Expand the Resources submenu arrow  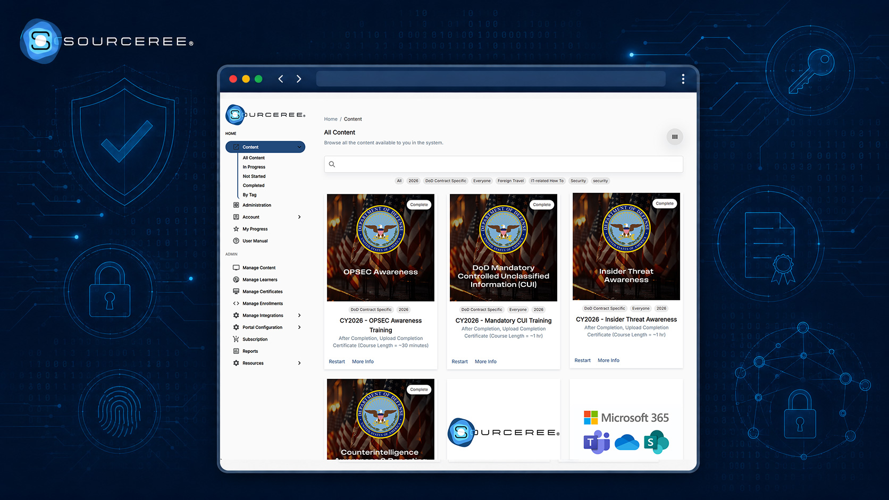coord(299,363)
